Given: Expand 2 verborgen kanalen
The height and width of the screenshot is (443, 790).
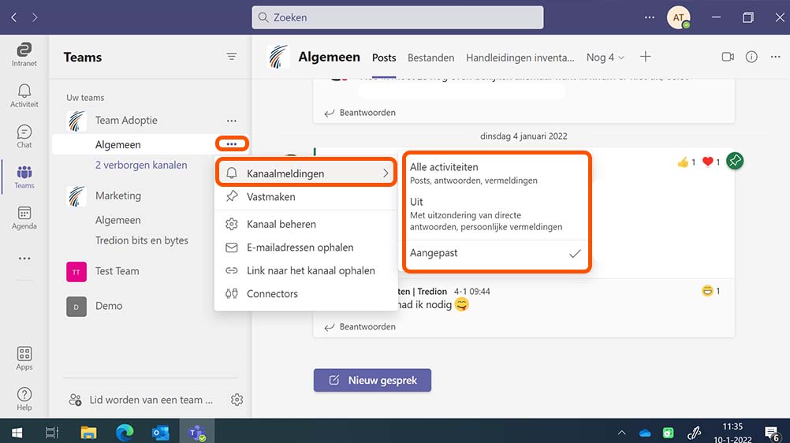Looking at the screenshot, I should pyautogui.click(x=141, y=165).
